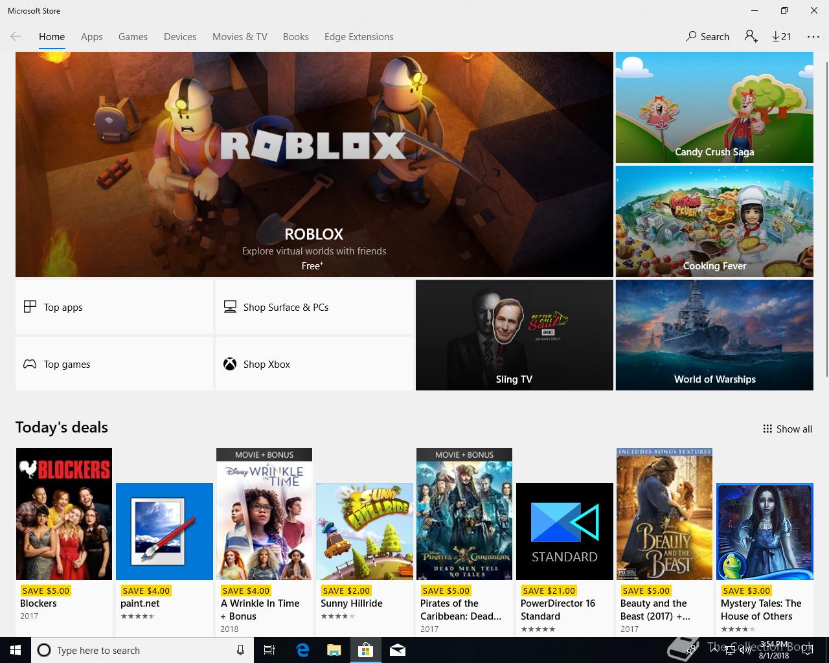Open the Sunny Hillride game icon

365,532
